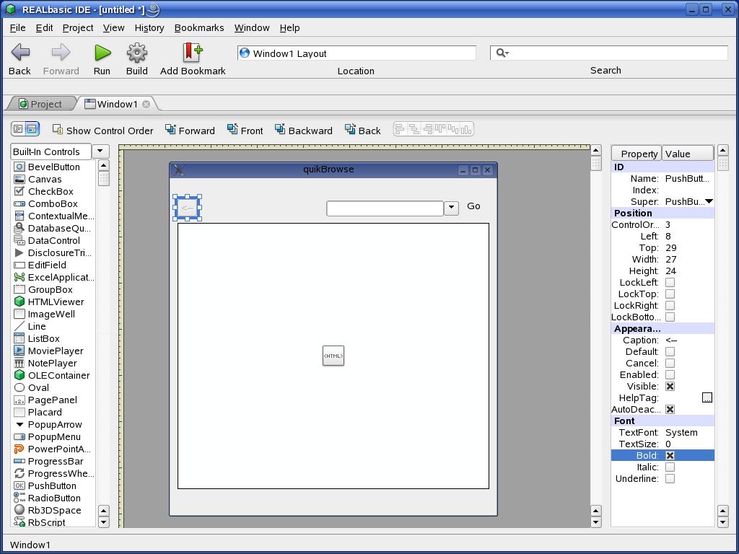The image size is (739, 554).
Task: Enable the Enabled property checkbox
Action: pos(670,374)
